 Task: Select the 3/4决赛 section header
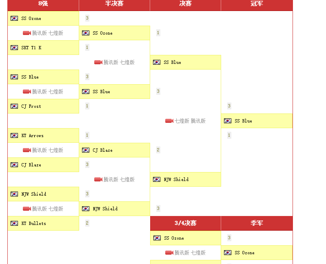click(185, 223)
